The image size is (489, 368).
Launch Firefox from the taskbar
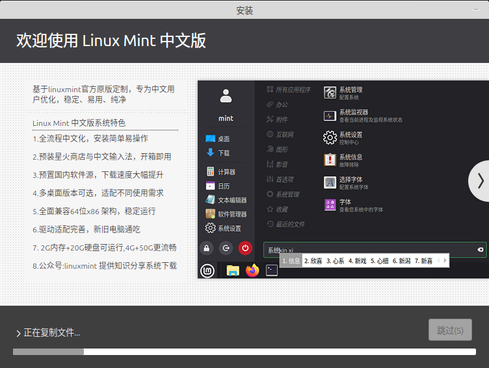pyautogui.click(x=252, y=270)
